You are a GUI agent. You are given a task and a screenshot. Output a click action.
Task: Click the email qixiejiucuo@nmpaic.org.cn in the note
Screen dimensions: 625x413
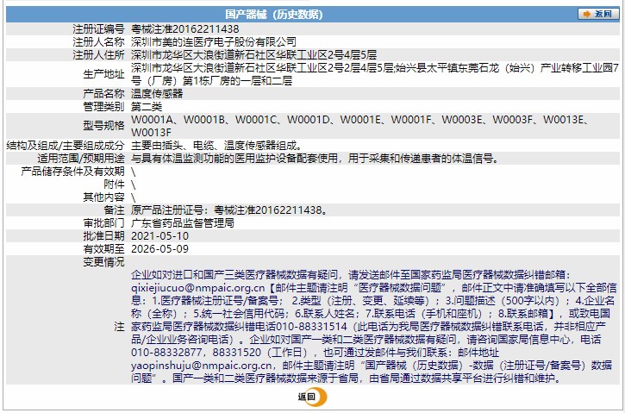(197, 287)
